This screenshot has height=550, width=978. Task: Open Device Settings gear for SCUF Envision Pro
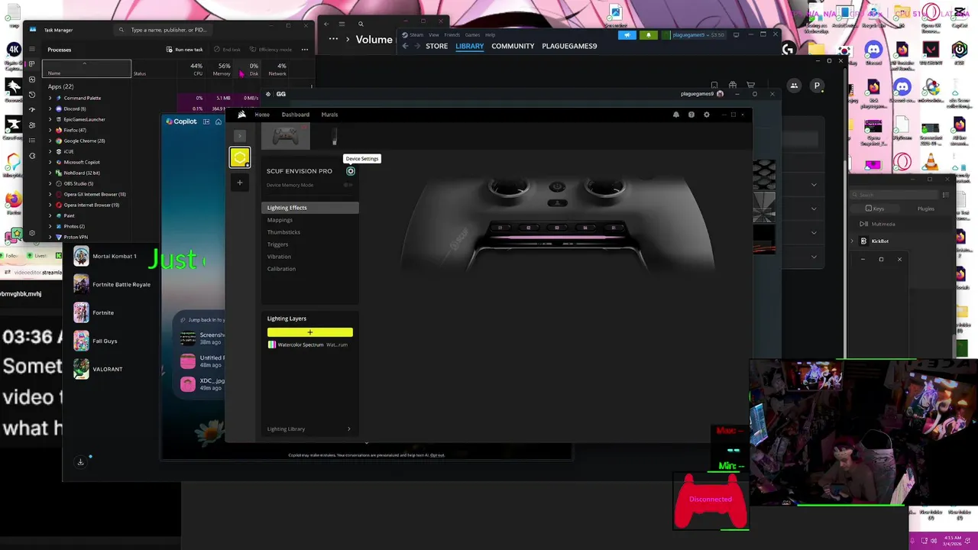coord(351,171)
